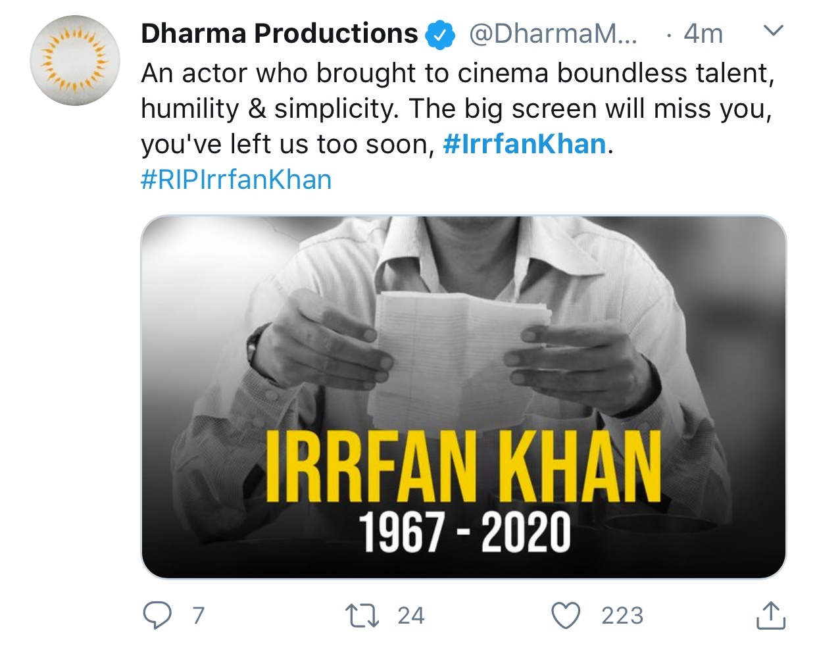The width and height of the screenshot is (817, 648).
Task: Open the #RIPIrrfanKhan hashtag link
Action: [x=236, y=180]
